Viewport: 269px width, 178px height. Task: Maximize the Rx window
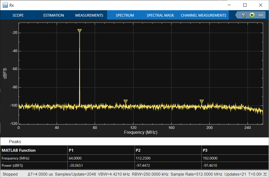(x=245, y=5)
